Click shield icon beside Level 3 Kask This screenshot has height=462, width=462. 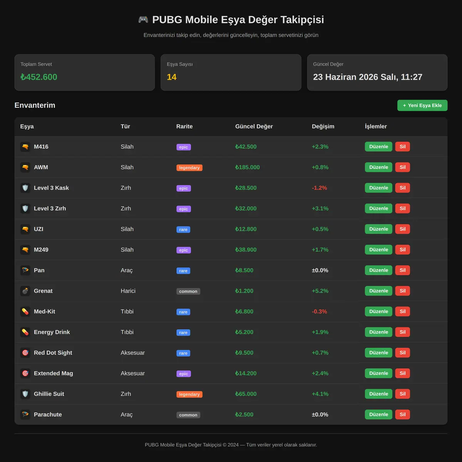click(25, 188)
